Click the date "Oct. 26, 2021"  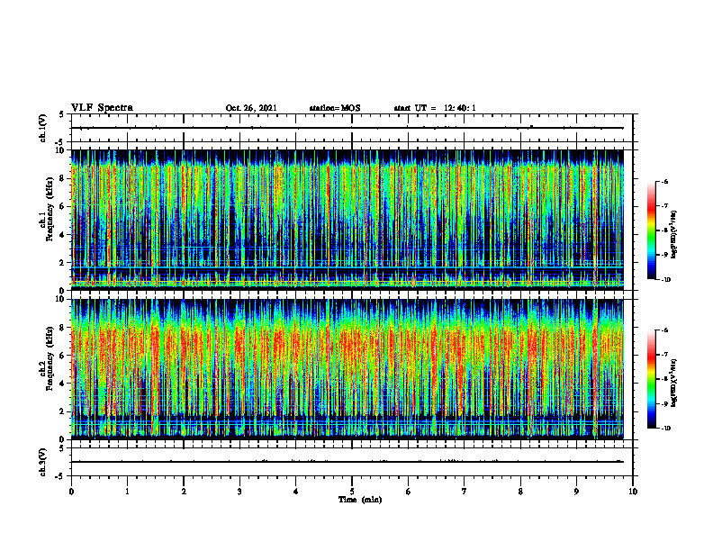251,108
